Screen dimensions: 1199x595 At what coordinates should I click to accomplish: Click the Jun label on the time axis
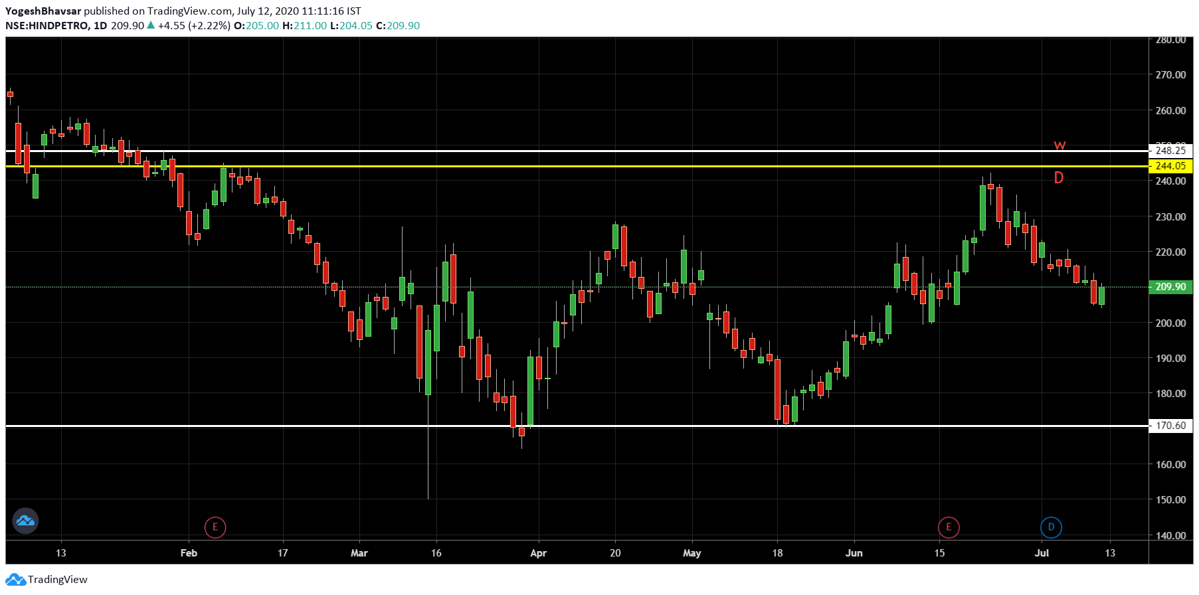coord(854,552)
